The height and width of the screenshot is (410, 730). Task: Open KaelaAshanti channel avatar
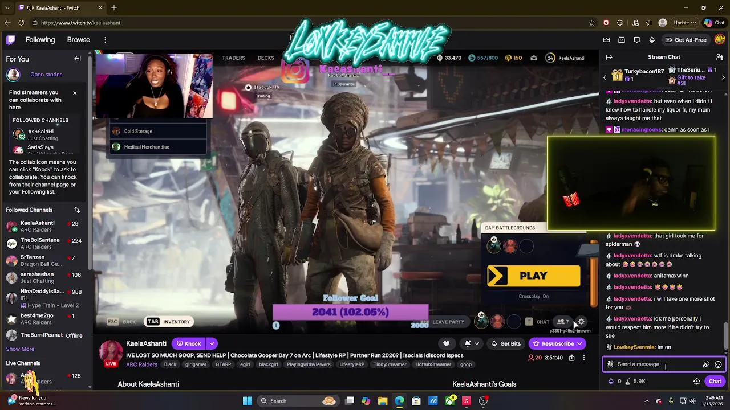click(x=111, y=352)
